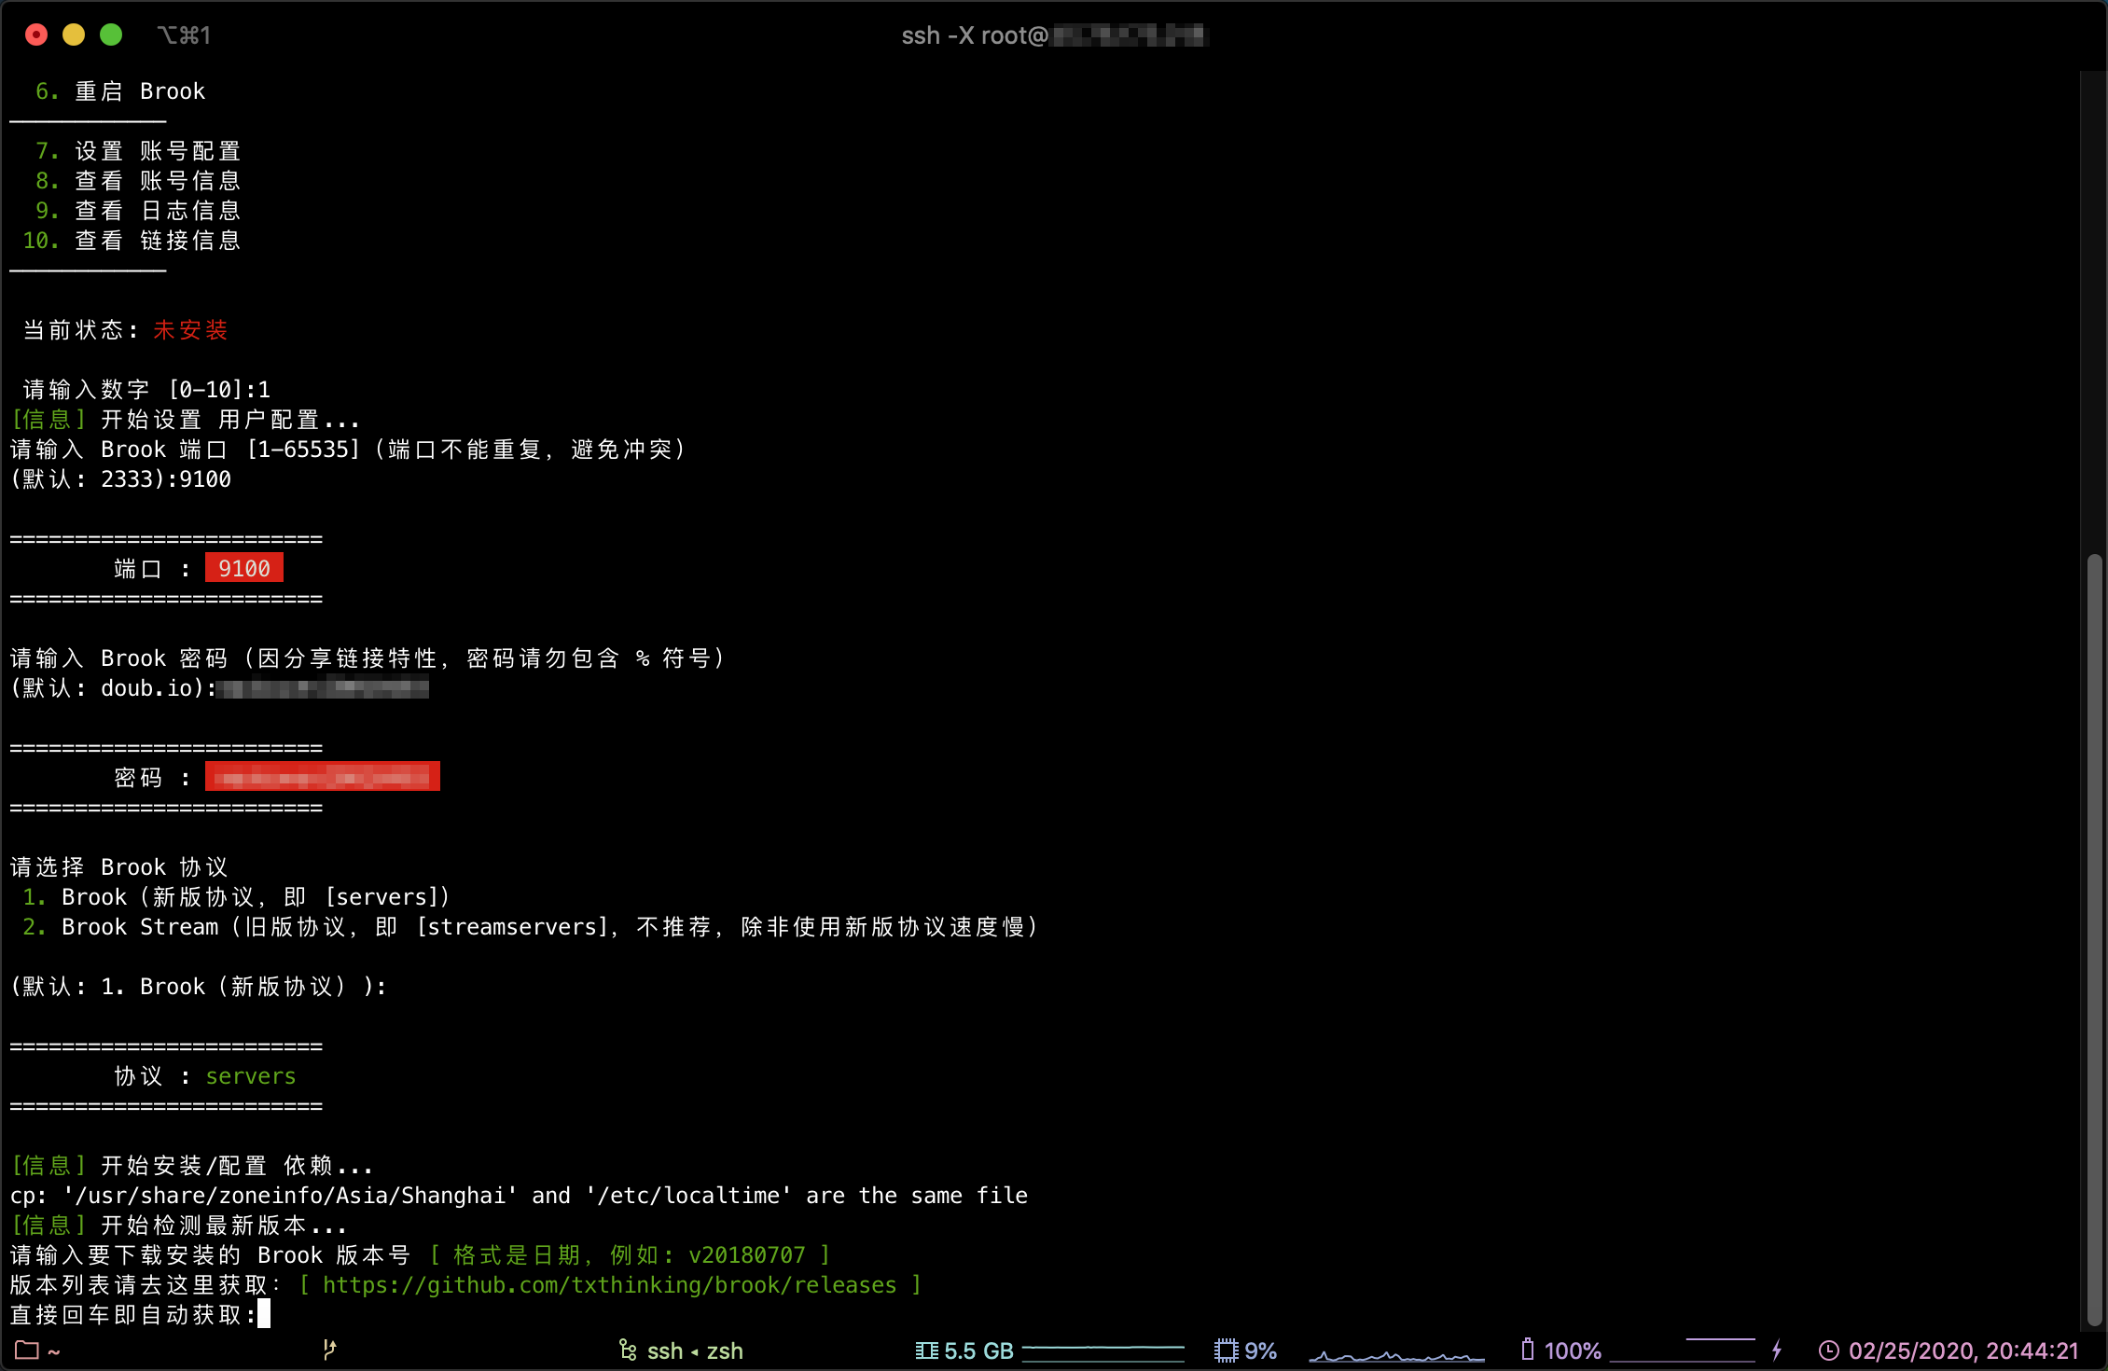
Task: Click the '(默认: 1. Brook（新版协议） ):' prompt
Action: point(199,987)
